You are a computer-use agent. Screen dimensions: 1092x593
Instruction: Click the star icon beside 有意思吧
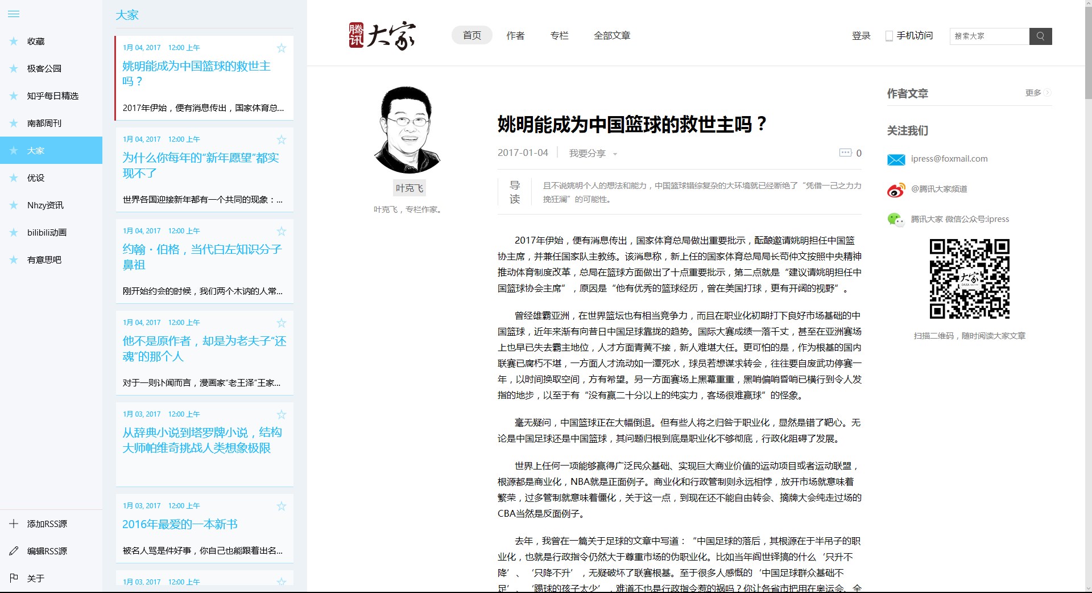[14, 260]
